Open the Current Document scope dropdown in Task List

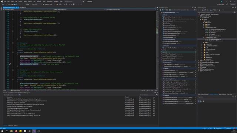[10, 95]
